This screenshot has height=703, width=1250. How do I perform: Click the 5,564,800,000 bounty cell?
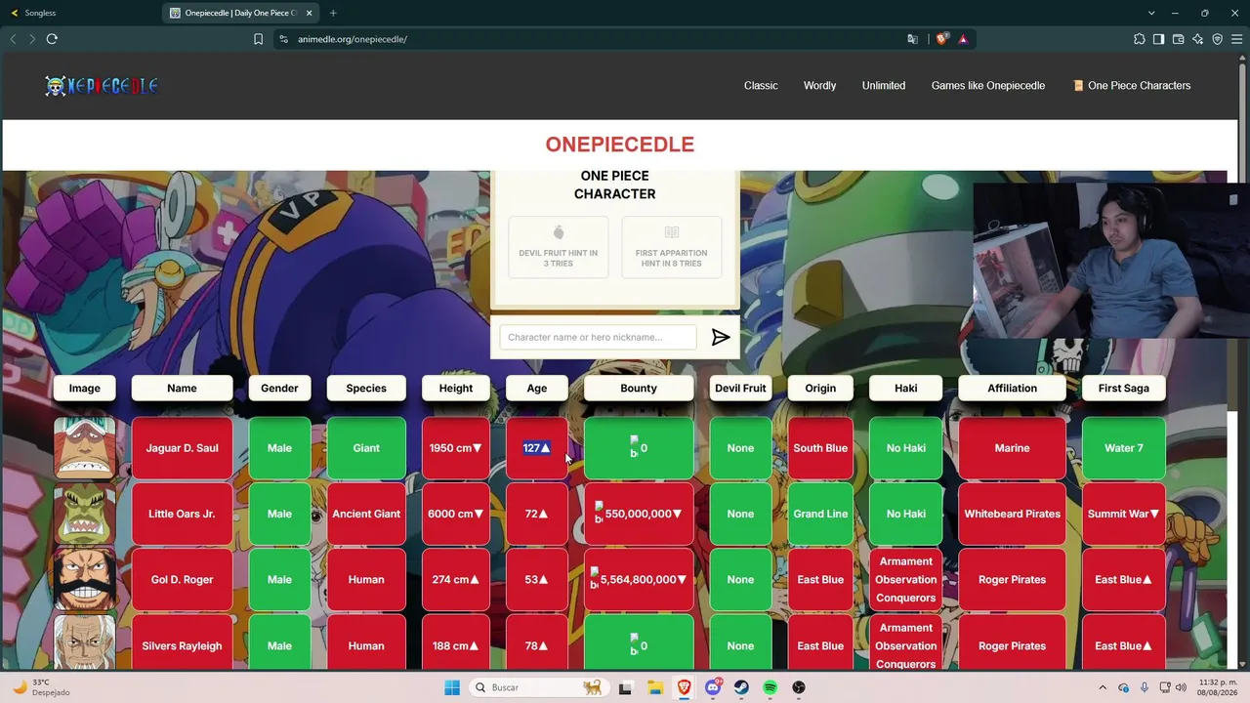639,579
